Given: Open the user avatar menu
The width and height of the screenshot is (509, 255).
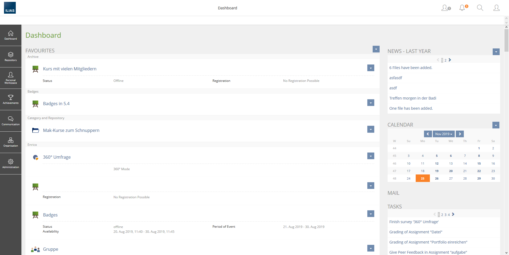Looking at the screenshot, I should tap(496, 8).
